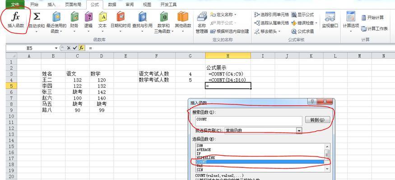The height and width of the screenshot is (180, 395).
Task: Click the Insert Function fx icon
Action: point(16,17)
